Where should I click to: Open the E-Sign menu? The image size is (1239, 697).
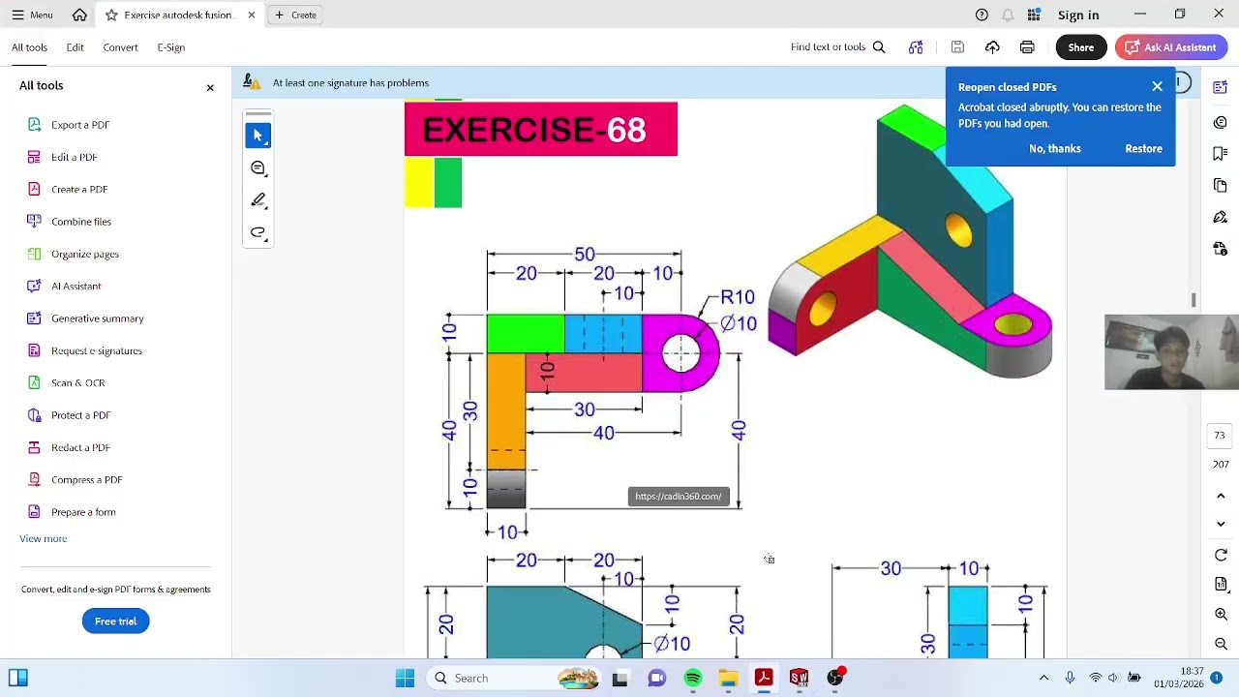[x=170, y=47]
